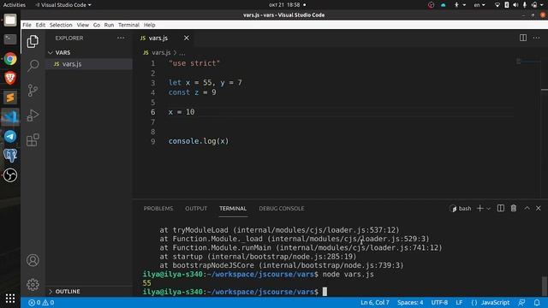Viewport: 548px width, 308px height.
Task: Open the Terminal menu
Action: tap(128, 25)
